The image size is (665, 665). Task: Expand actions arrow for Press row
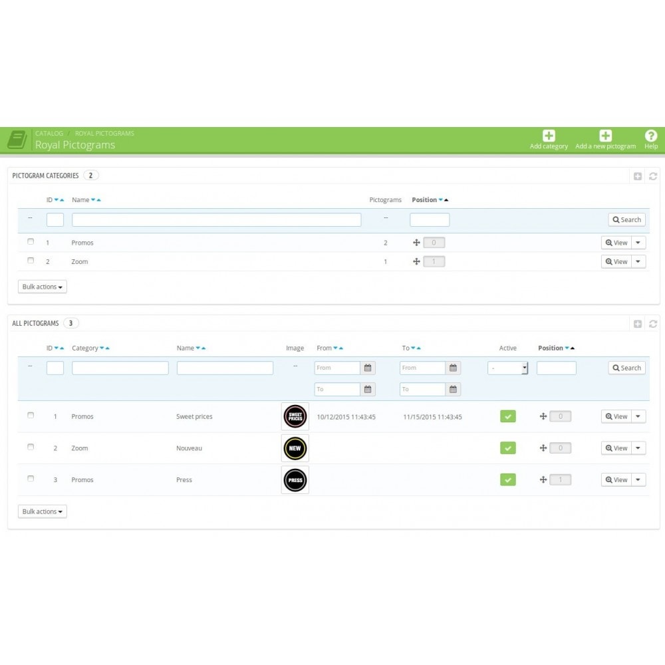click(638, 479)
